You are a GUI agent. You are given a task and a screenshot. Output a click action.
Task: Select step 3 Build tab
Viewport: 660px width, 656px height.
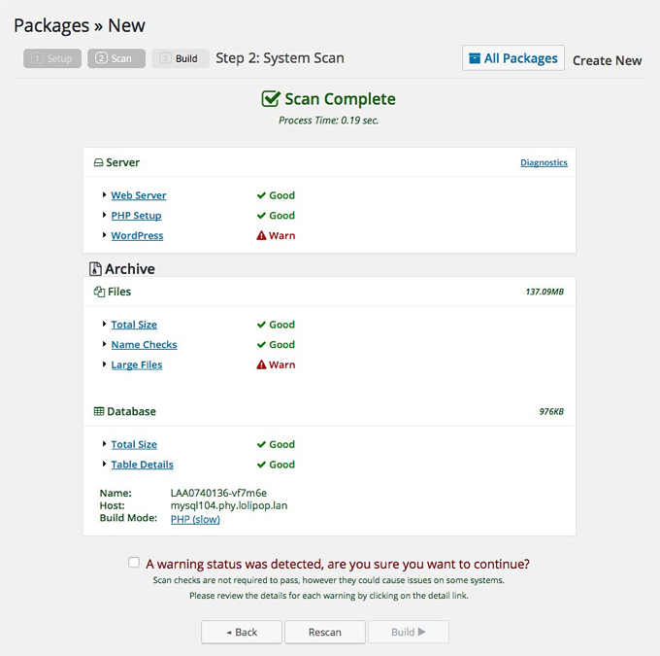(181, 58)
